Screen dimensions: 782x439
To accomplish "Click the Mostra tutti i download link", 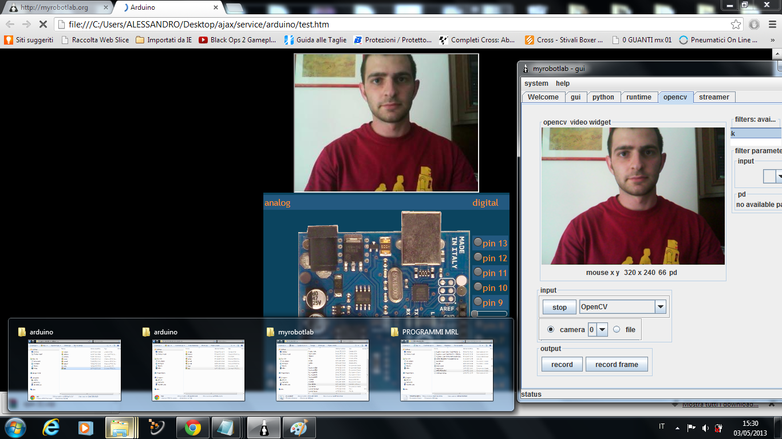I will click(720, 405).
